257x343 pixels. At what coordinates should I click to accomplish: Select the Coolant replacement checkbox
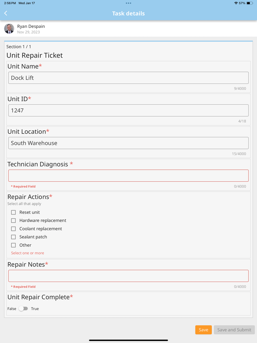(x=14, y=228)
